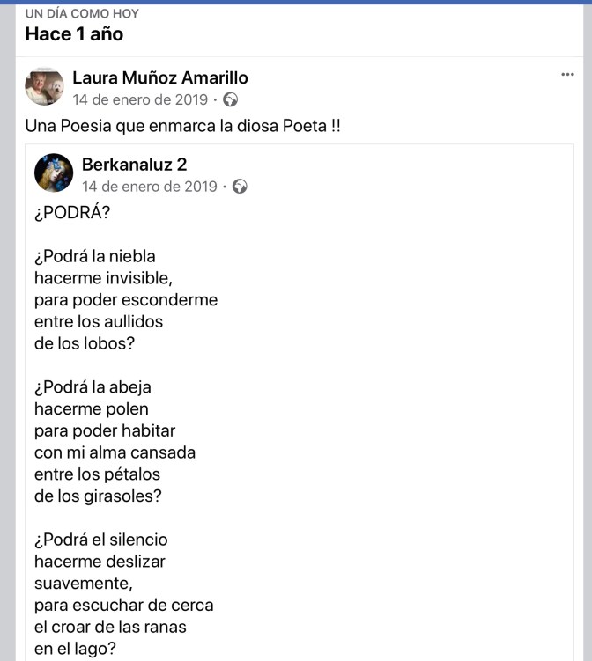Open the Berkanaluz 2 page name link
592x661 pixels.
click(134, 165)
